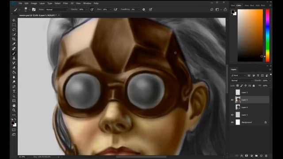The width and height of the screenshot is (283, 159).
Task: Click the foreground color swatch in toolbar
Action: [x=13, y=123]
